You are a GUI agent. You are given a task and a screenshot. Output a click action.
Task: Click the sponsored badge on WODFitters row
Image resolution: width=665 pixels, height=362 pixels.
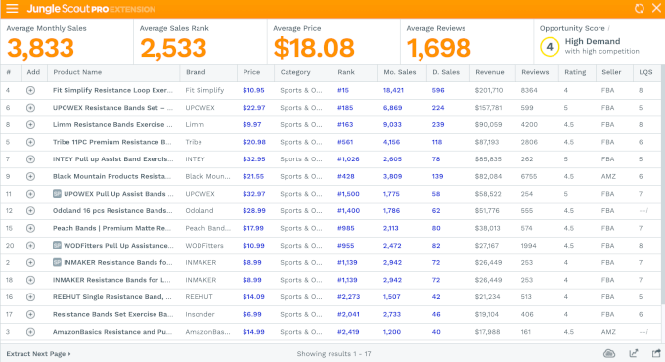(x=57, y=246)
